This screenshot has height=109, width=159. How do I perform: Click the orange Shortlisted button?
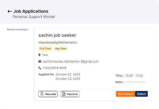point(125,94)
